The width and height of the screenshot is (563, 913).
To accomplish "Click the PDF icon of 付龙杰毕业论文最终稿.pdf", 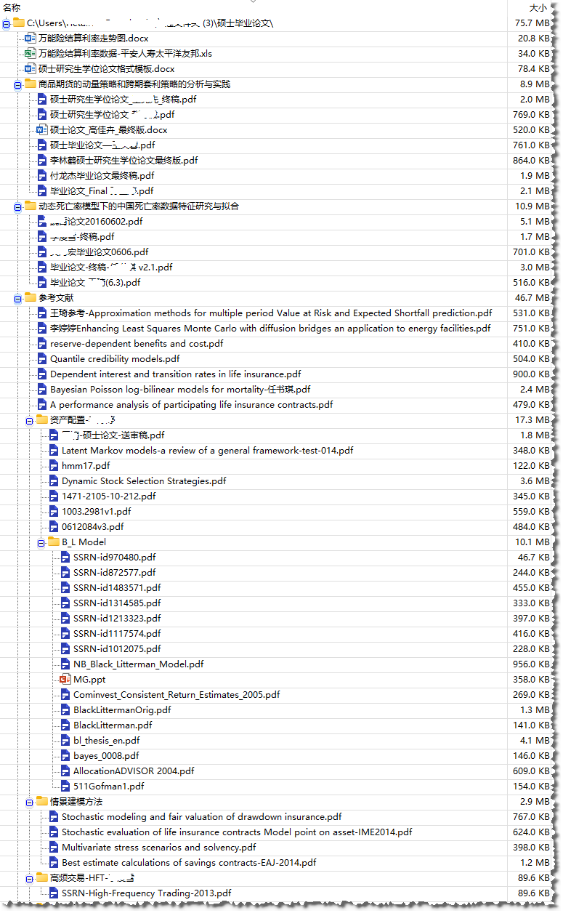I will point(42,175).
